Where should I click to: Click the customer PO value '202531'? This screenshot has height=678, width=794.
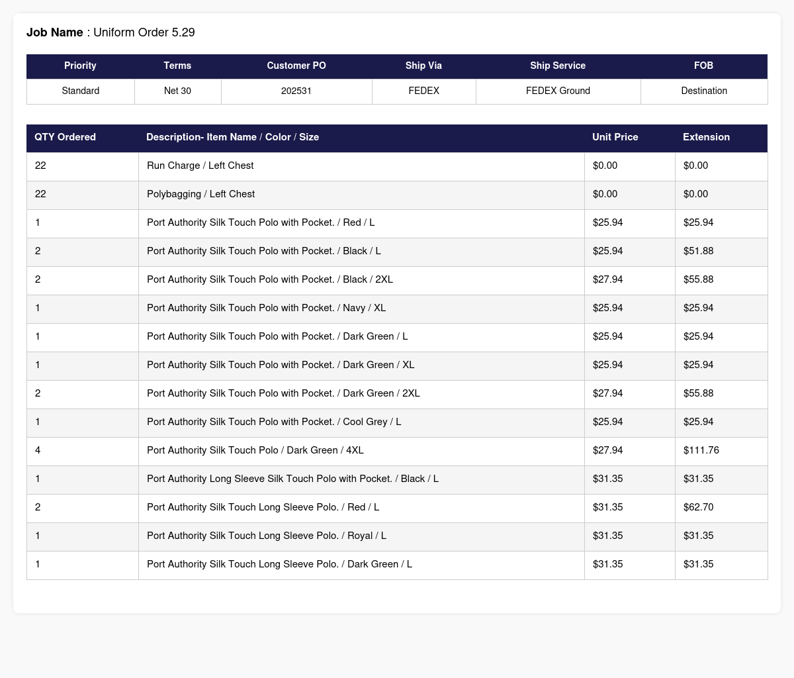(x=296, y=91)
